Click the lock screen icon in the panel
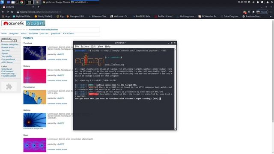274x154 pixels. [268, 2]
